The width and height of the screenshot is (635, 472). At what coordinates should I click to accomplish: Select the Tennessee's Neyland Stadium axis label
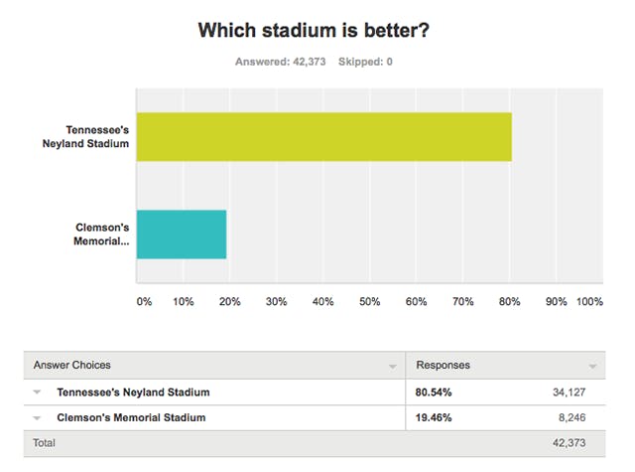(x=86, y=137)
